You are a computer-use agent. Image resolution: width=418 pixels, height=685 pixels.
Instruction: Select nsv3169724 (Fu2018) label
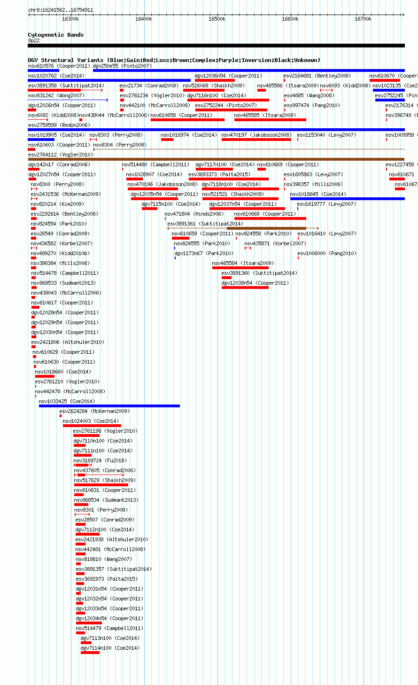(101, 460)
